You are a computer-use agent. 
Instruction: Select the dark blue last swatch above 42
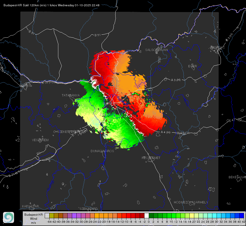pos(242,215)
